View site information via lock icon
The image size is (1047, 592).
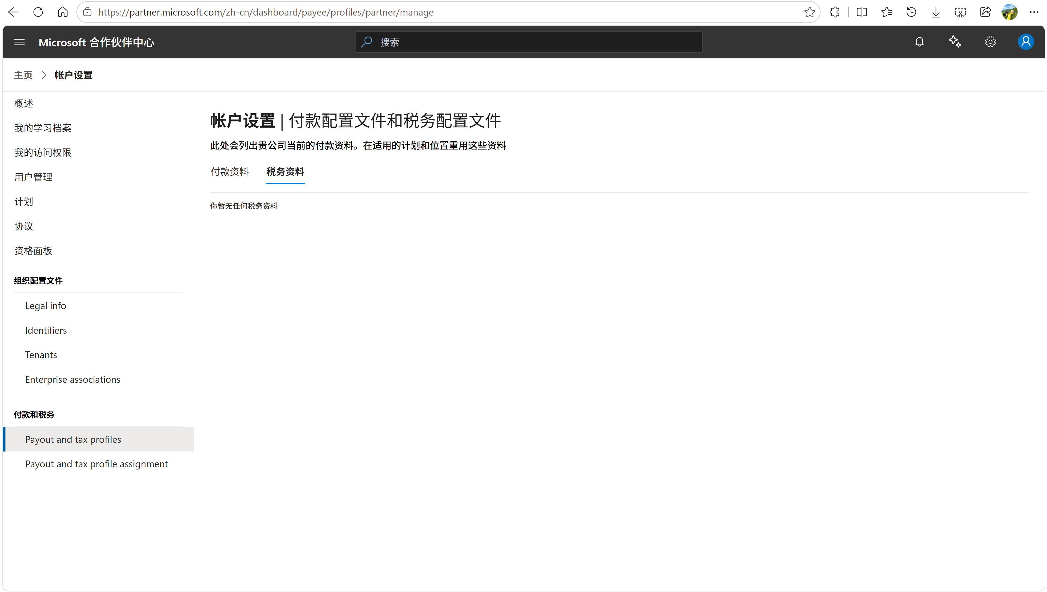(87, 12)
